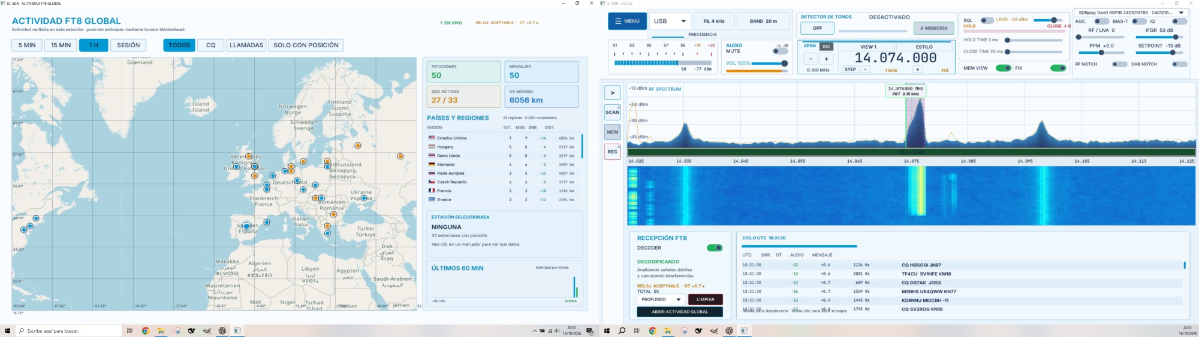Open notification center on left taskbar
The image size is (1199, 337).
[589, 330]
